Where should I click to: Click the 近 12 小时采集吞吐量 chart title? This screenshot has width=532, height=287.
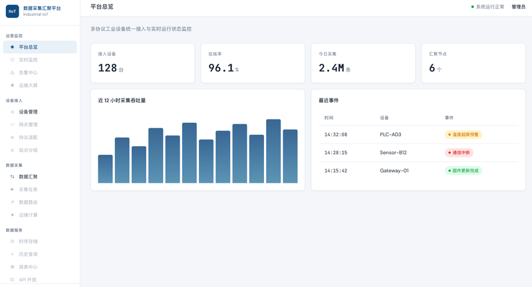point(122,100)
